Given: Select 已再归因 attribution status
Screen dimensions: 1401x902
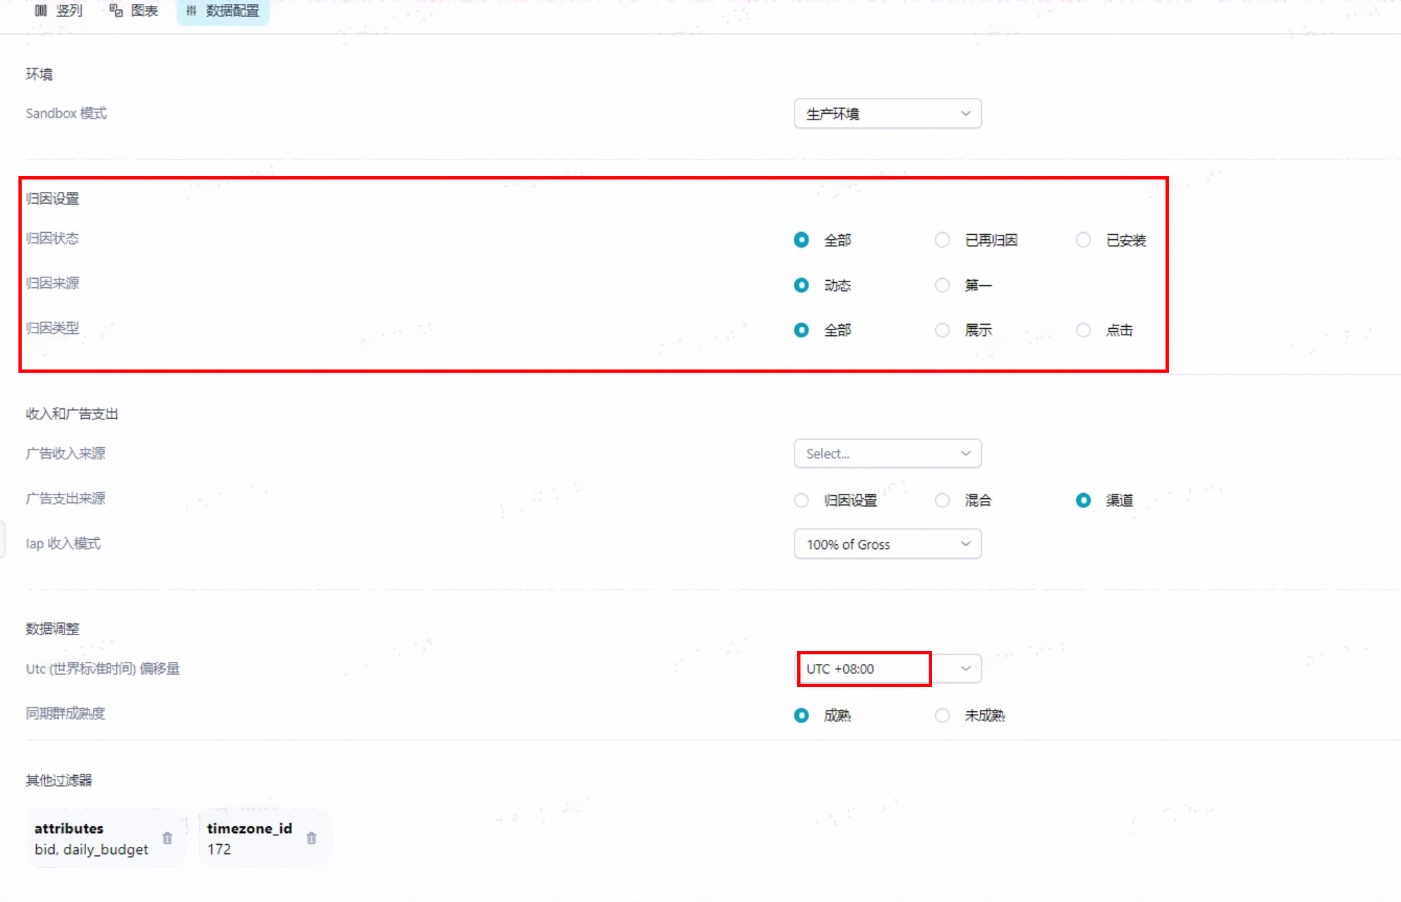Looking at the screenshot, I should click(942, 240).
